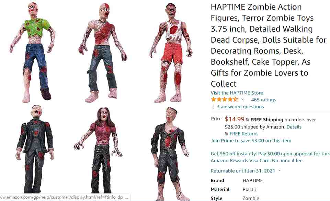Select the long-haired female zombie image
Screen dimensions: 330x201
coord(98,150)
